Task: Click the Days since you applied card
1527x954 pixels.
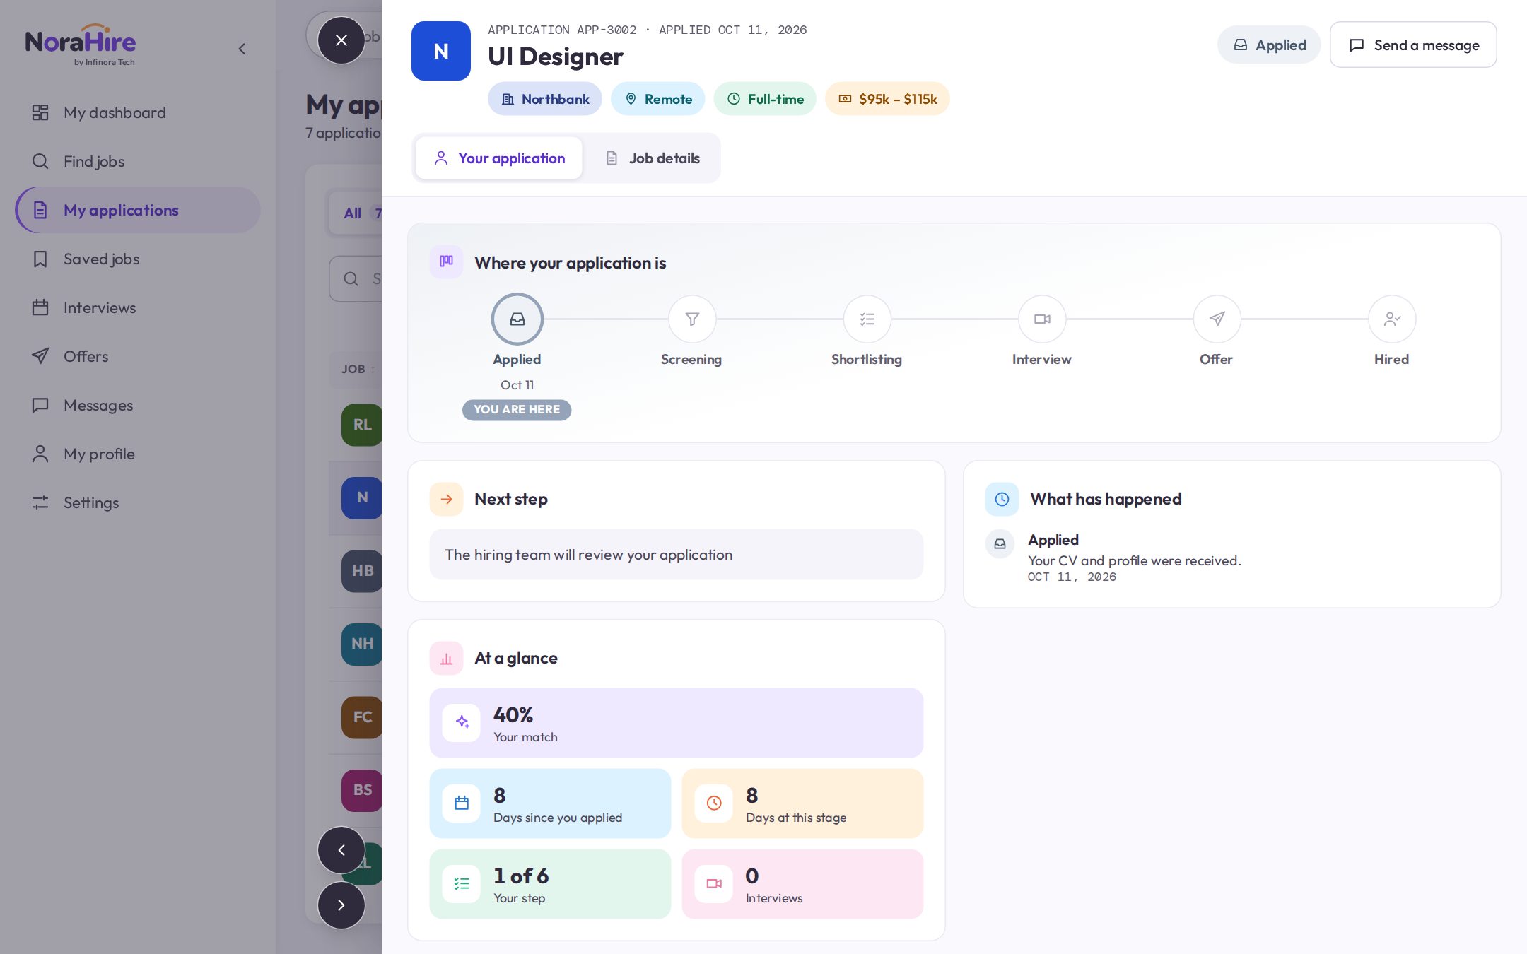Action: (x=550, y=803)
